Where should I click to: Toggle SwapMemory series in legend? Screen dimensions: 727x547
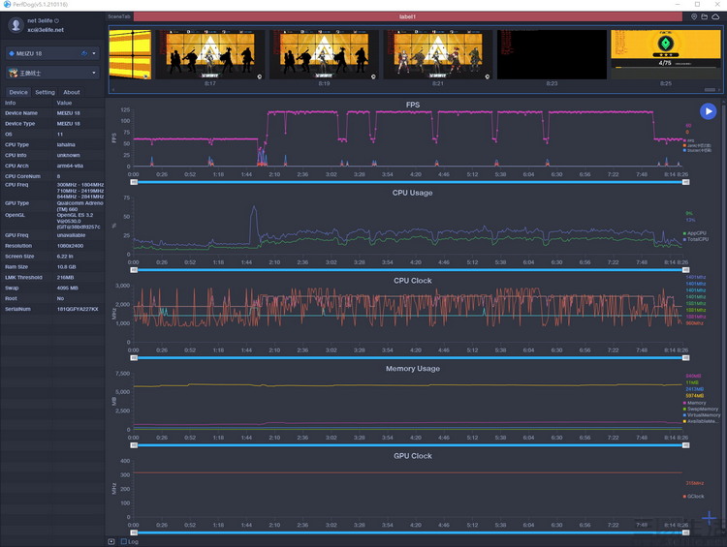(701, 409)
